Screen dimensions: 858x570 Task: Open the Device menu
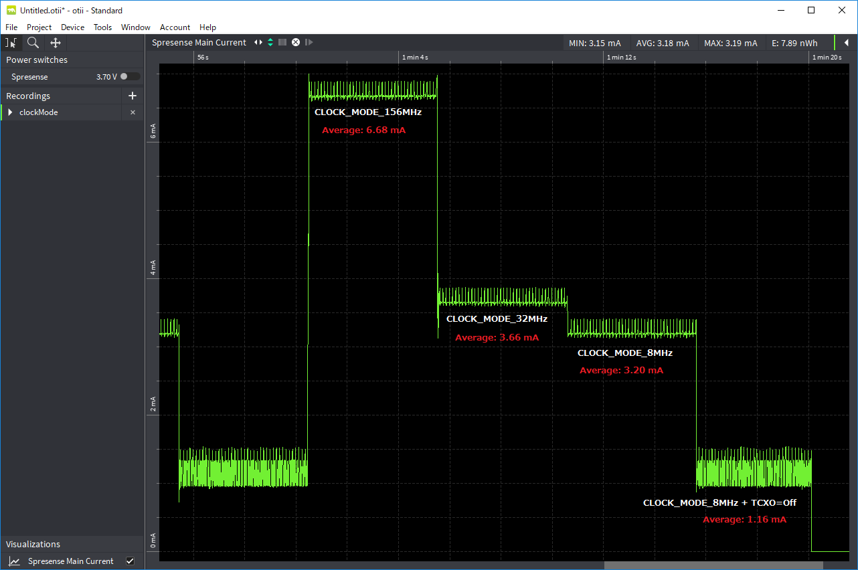72,27
